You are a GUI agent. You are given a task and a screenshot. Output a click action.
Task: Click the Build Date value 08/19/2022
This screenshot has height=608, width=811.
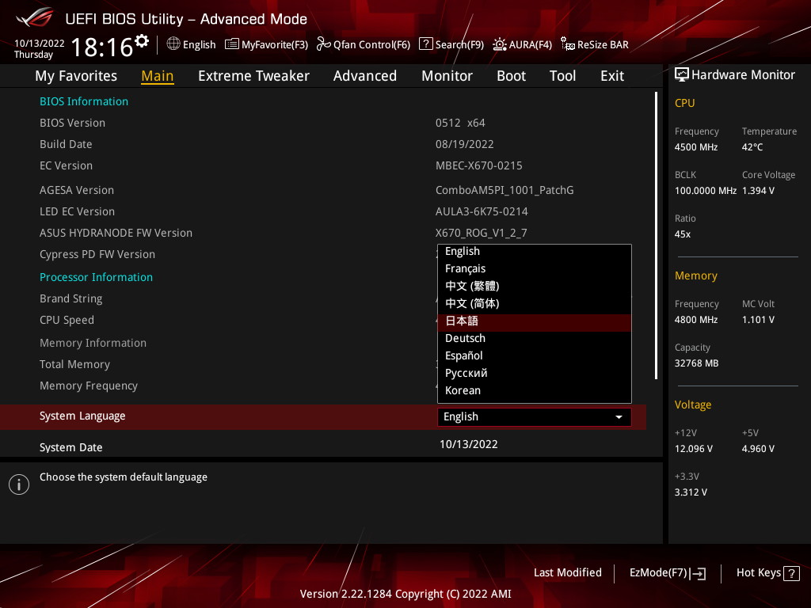pos(464,144)
